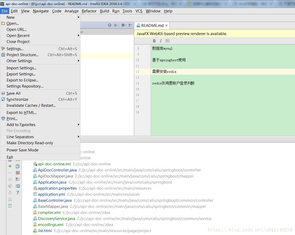295x235 pixels.
Task: Click the minus delete changelist icon
Action: (x=10, y=173)
